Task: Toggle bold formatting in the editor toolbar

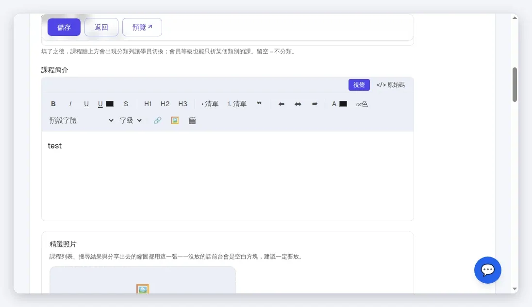Action: [53, 104]
